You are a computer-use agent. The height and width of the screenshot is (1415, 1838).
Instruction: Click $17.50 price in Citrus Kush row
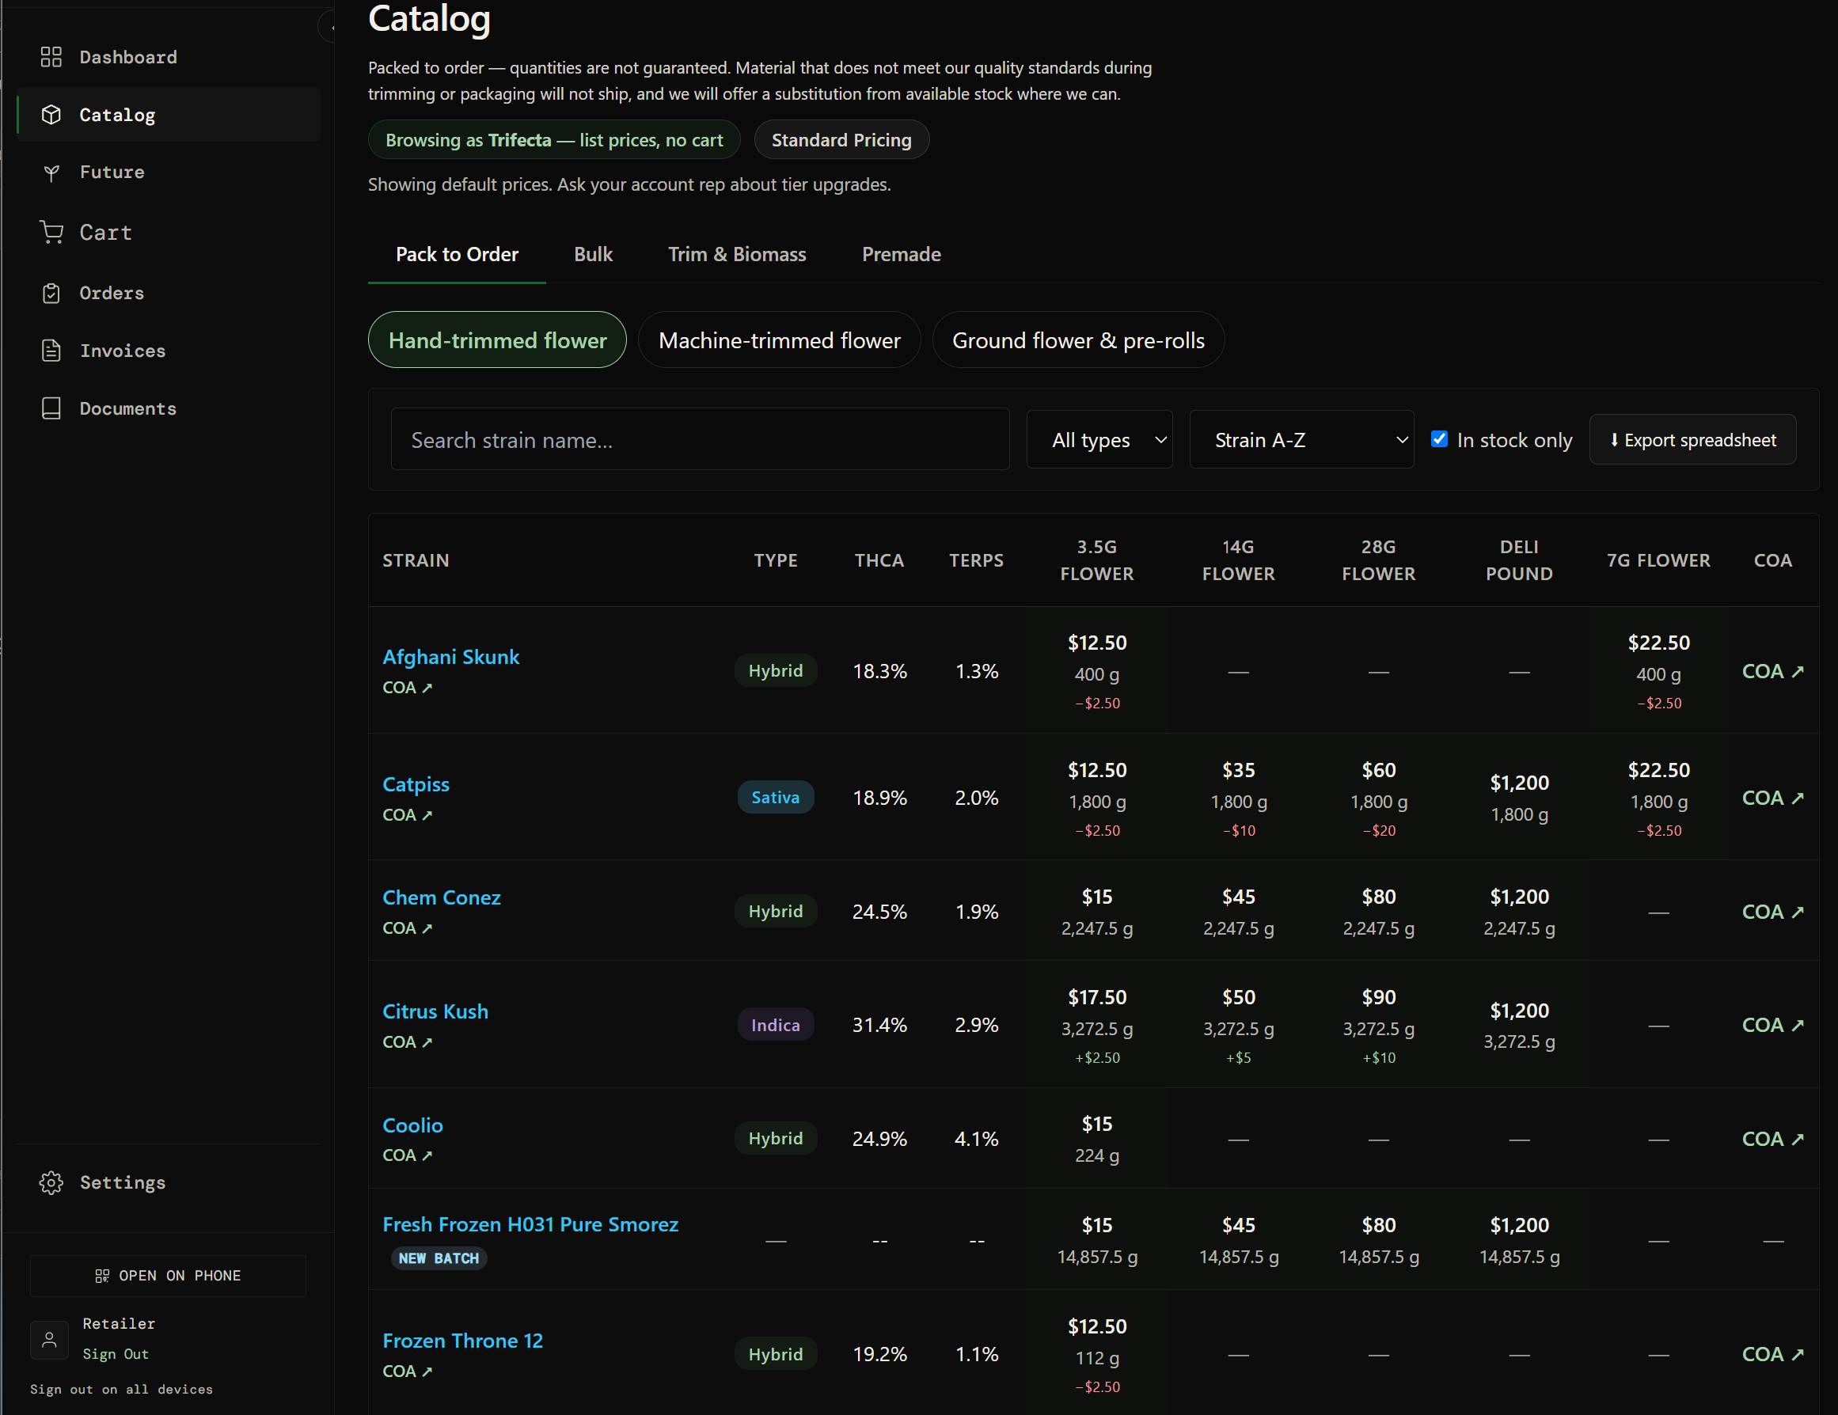1096,998
